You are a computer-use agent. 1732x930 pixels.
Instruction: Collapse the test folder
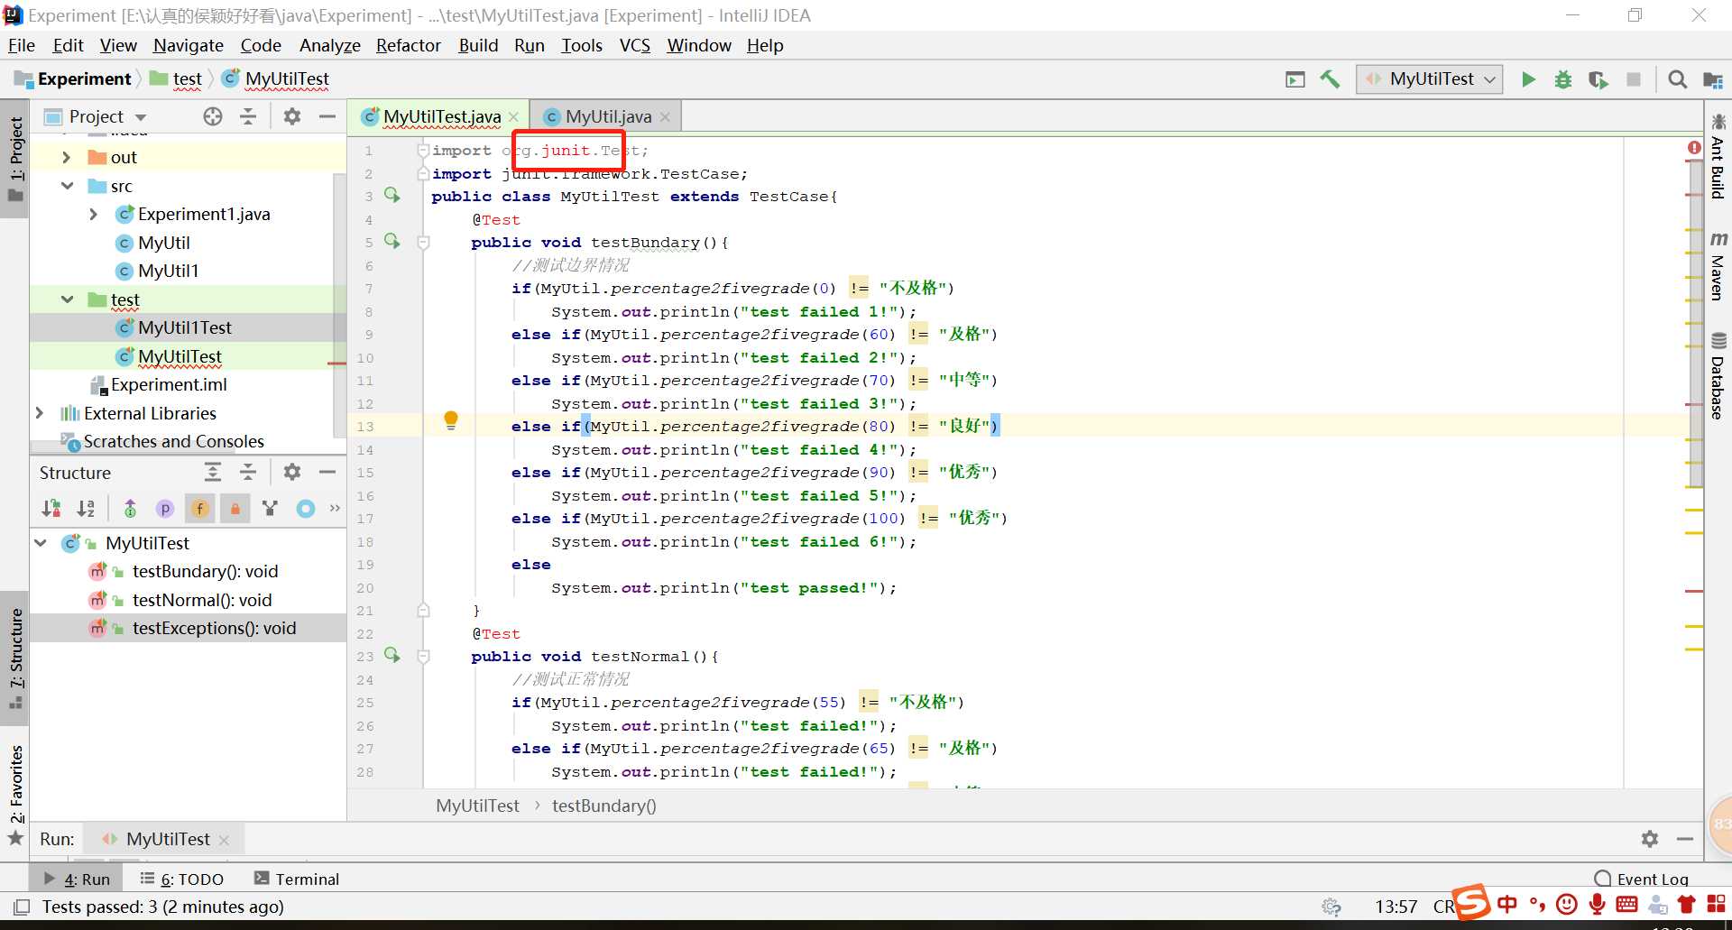point(67,299)
